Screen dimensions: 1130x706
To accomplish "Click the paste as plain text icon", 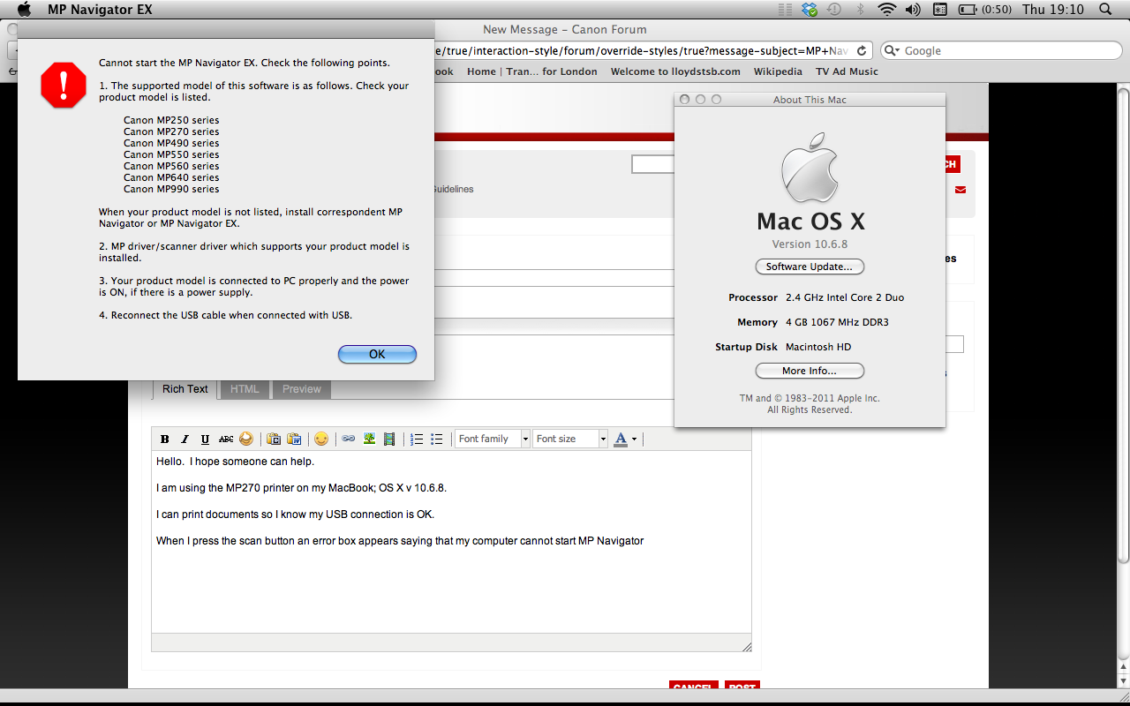I will click(274, 439).
